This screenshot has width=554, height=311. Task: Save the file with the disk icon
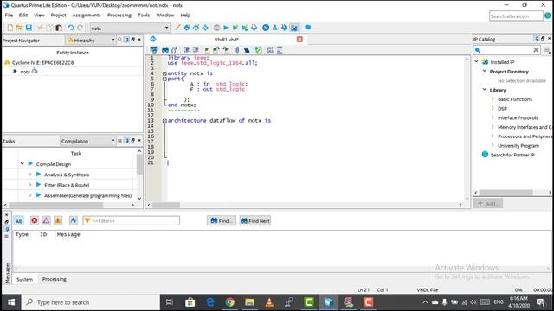(29, 28)
